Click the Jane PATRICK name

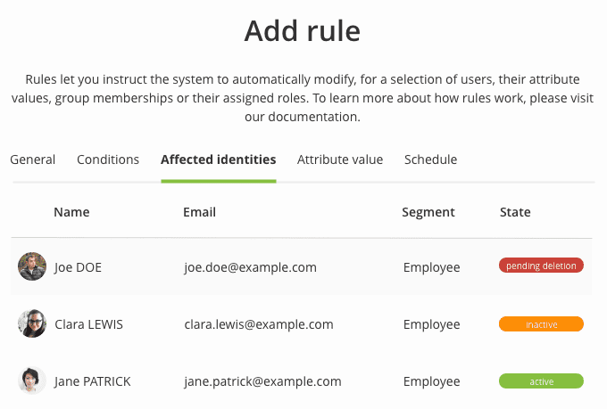pyautogui.click(x=92, y=381)
